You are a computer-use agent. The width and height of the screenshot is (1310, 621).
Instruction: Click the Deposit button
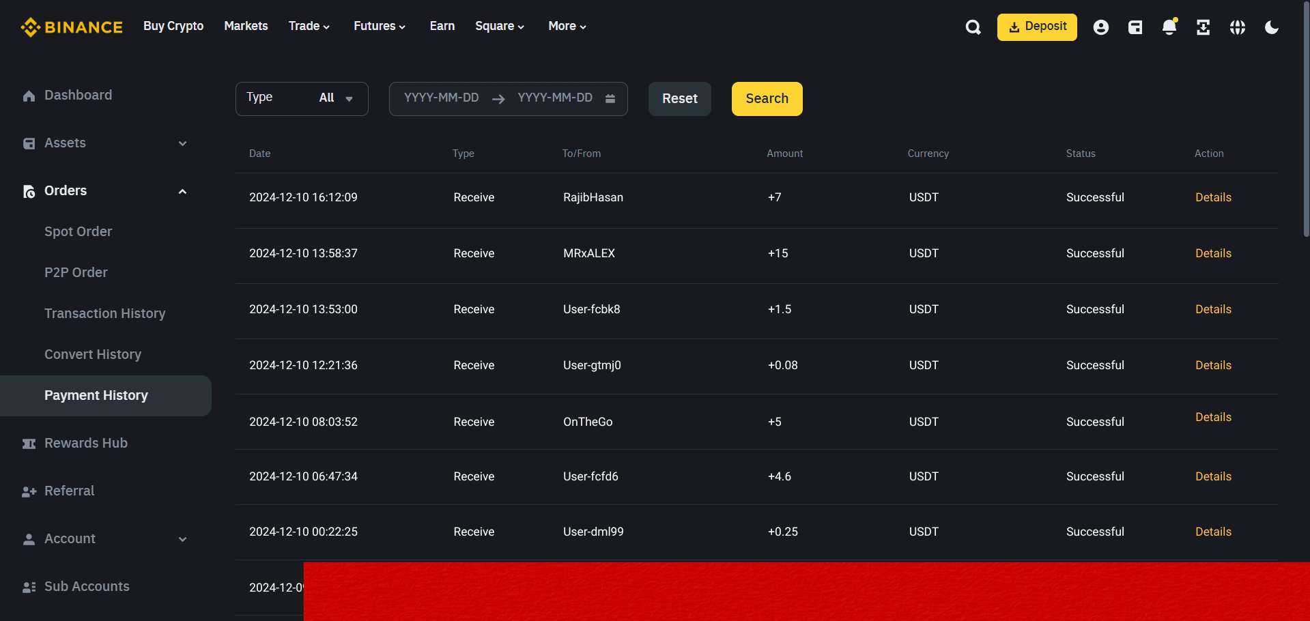click(1037, 27)
